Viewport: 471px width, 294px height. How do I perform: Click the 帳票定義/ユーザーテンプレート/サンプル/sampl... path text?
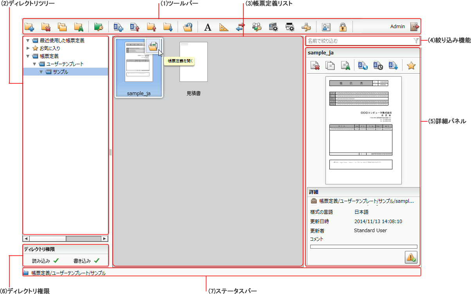point(367,202)
